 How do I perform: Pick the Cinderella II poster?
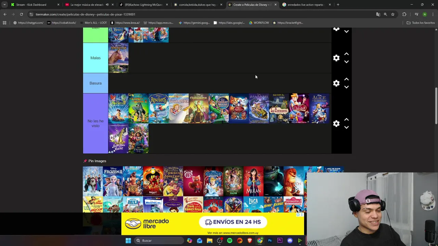tap(213, 181)
